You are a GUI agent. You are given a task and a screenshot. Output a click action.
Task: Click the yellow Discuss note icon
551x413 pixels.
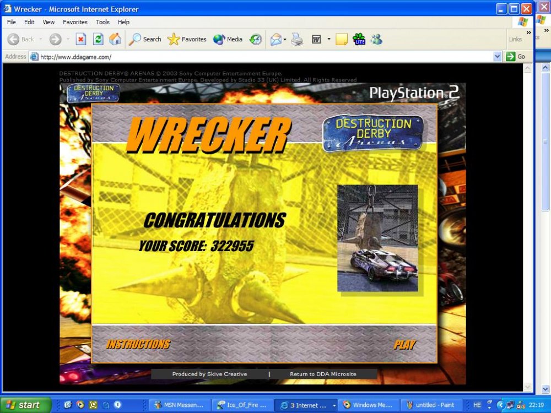click(x=341, y=39)
